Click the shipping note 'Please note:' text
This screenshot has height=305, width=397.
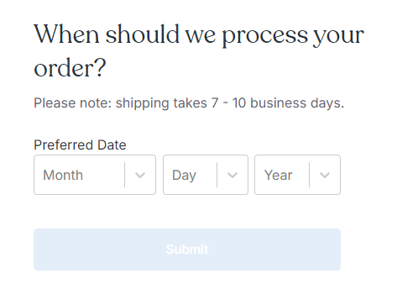[x=73, y=103]
